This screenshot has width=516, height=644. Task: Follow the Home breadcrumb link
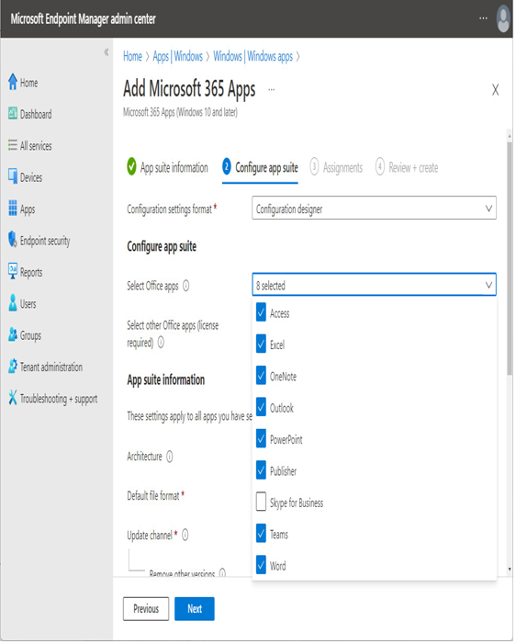pyautogui.click(x=133, y=56)
